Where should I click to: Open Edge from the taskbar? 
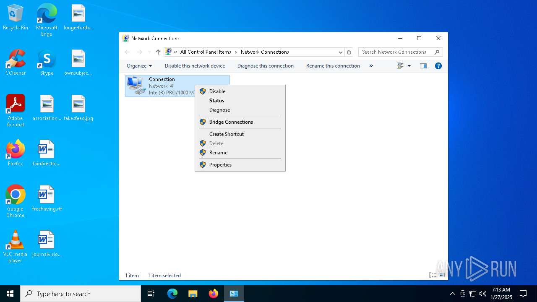[172, 294]
